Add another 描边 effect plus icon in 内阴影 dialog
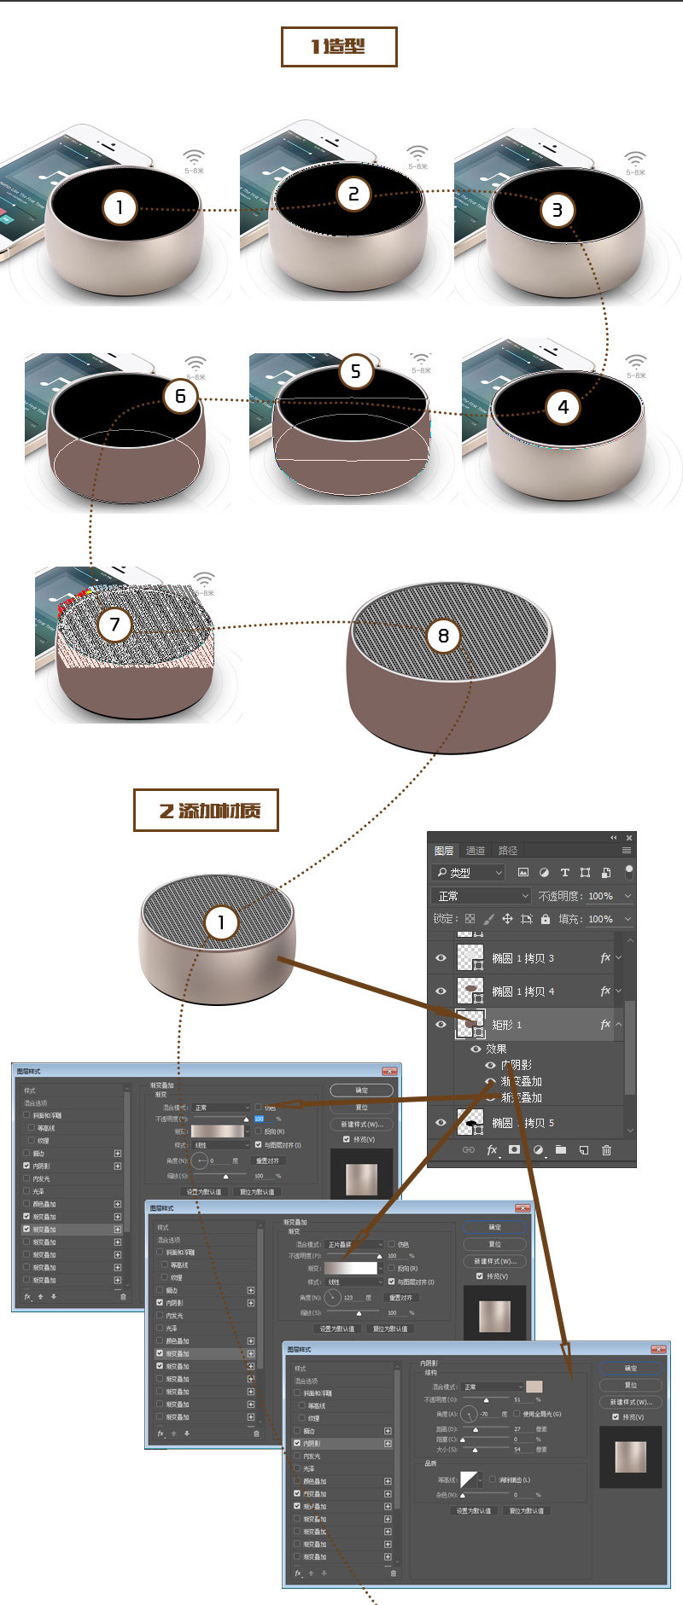This screenshot has width=683, height=1605. coord(388,1431)
